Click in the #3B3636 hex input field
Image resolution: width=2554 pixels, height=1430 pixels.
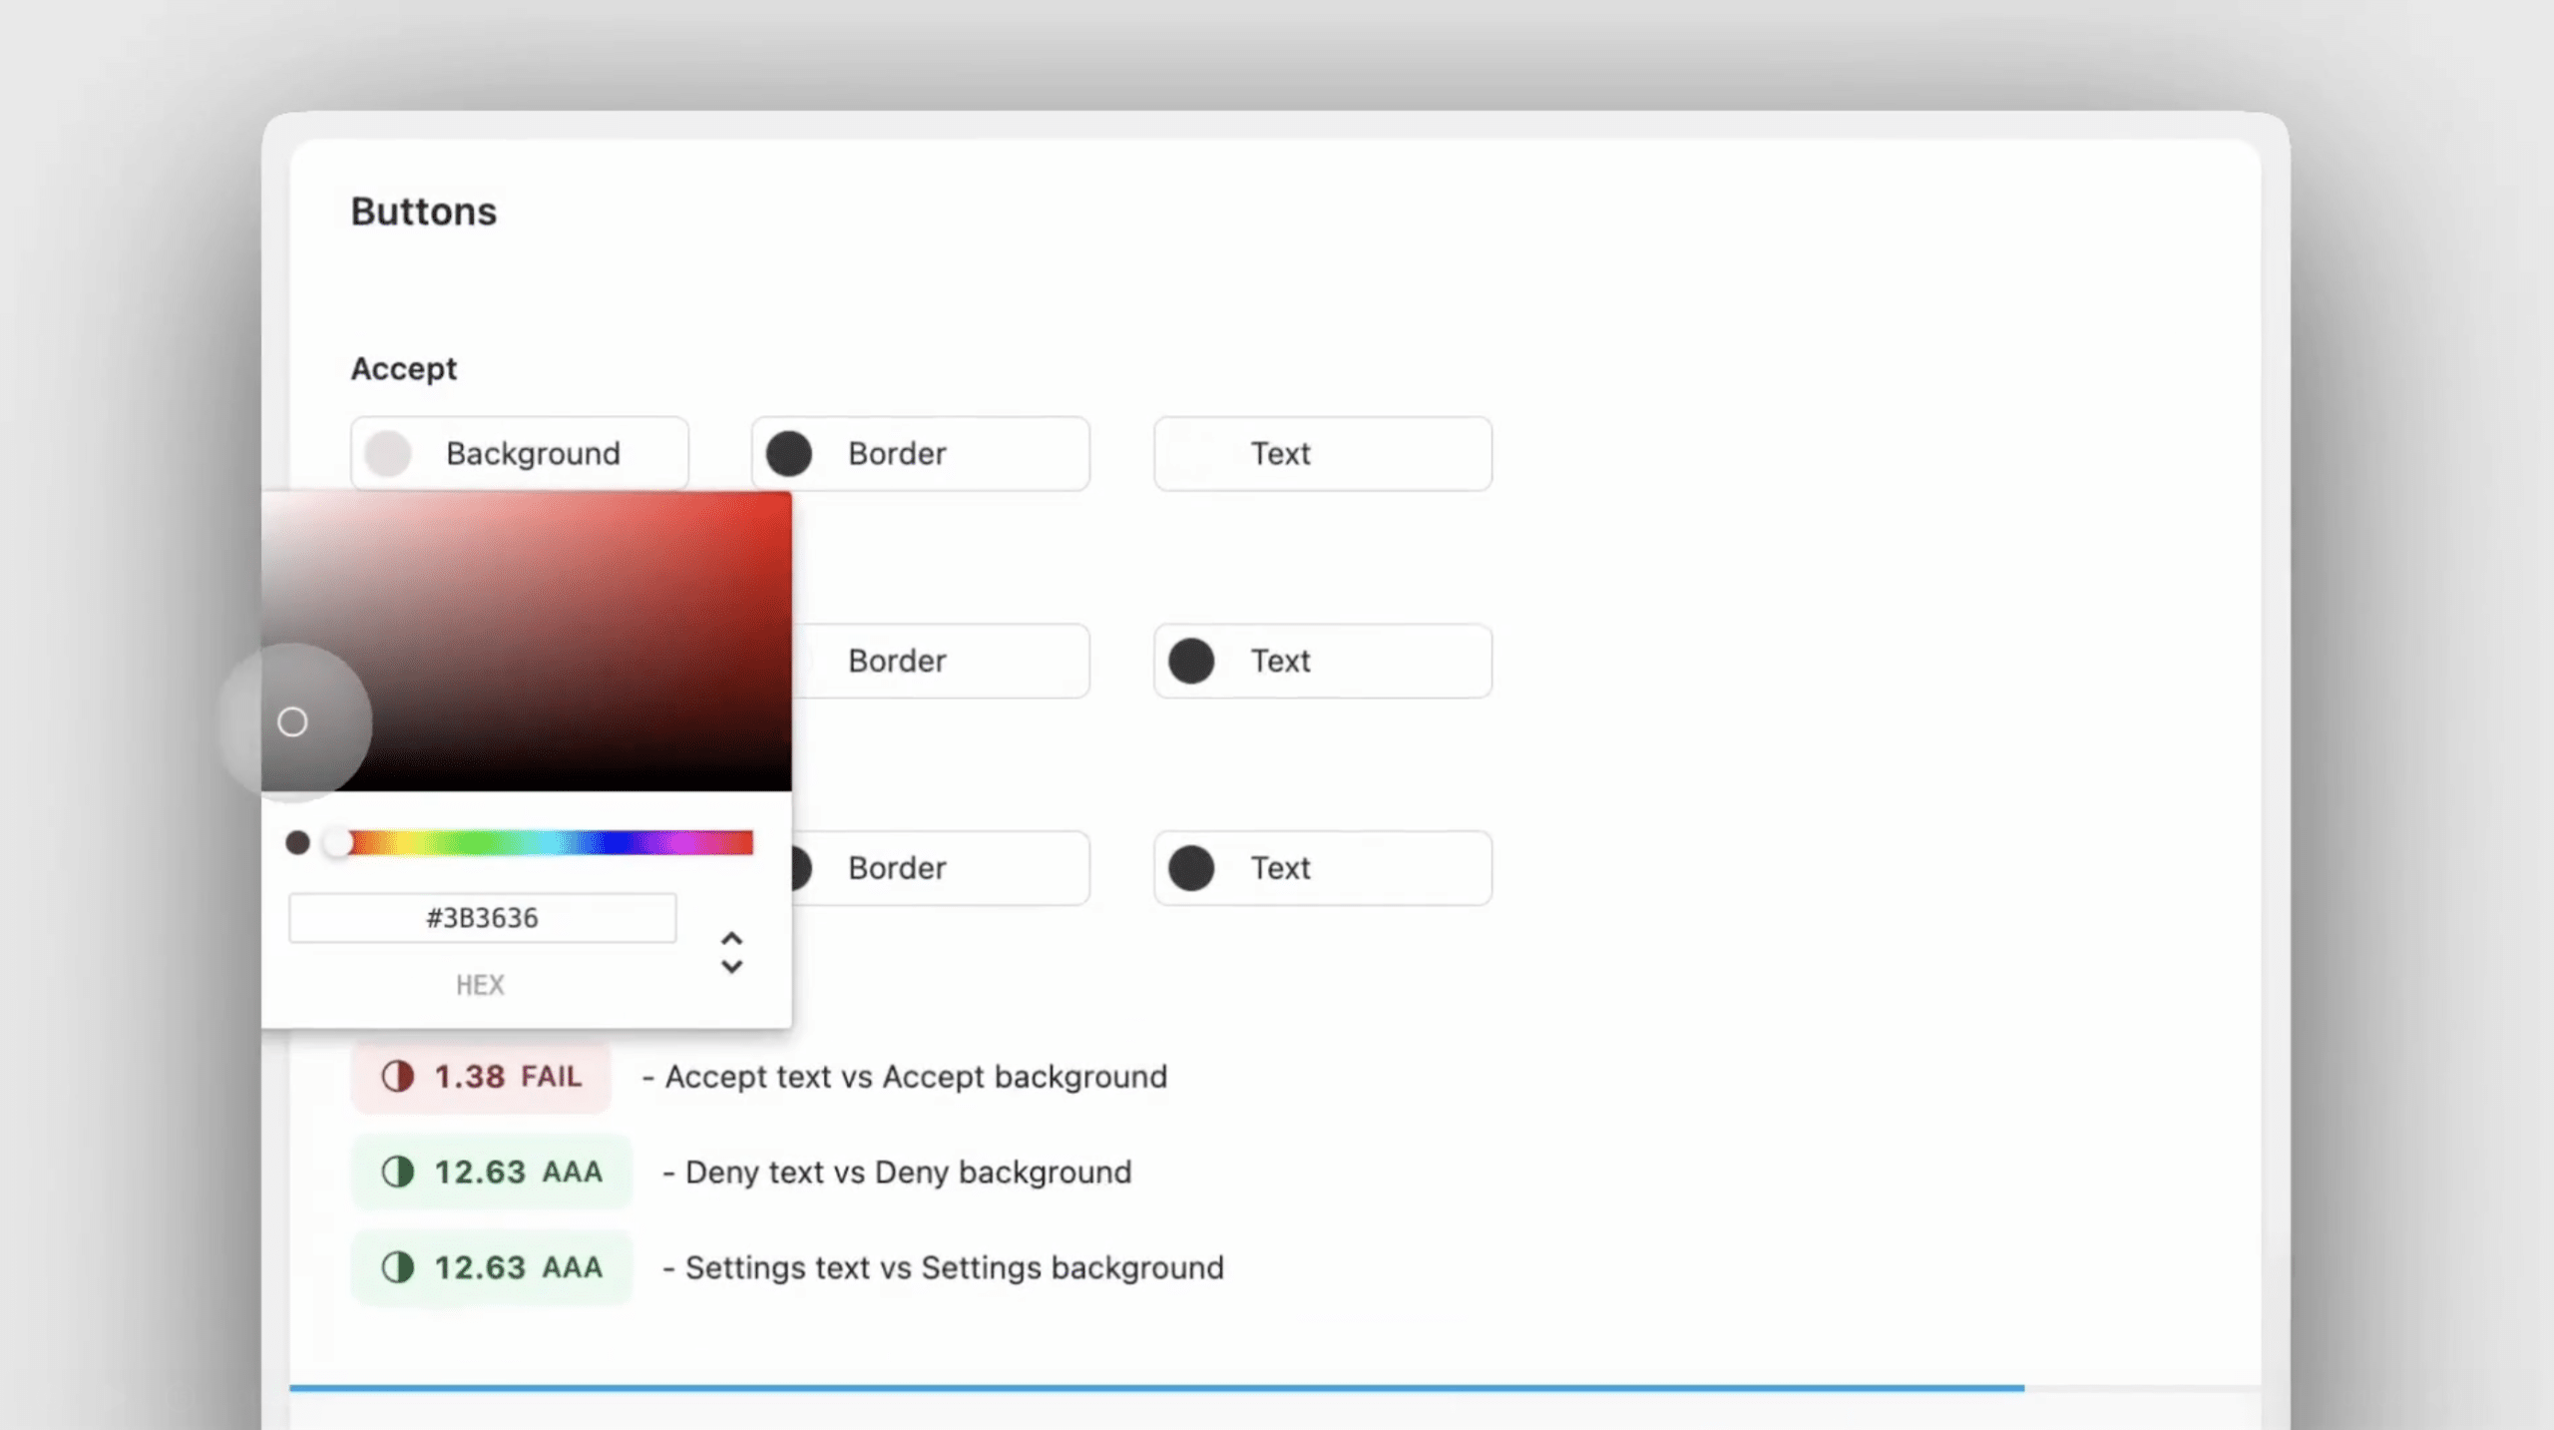pos(482,918)
